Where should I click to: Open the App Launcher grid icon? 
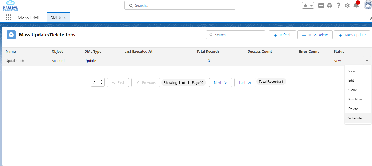(x=8, y=17)
